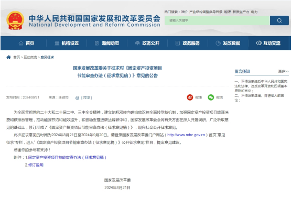Click the announcement title text
This screenshot has width=292, height=198.
117,72
